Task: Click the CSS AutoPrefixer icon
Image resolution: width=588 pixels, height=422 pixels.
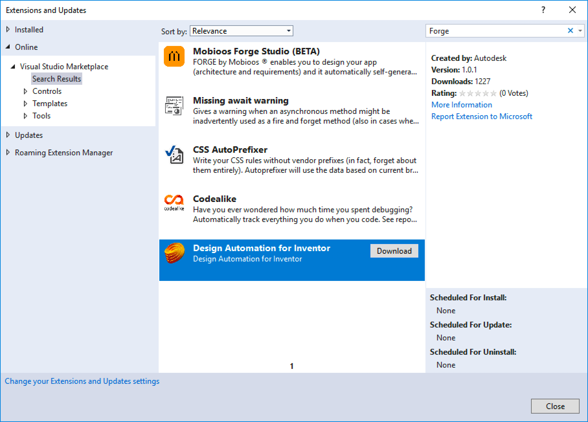Action: coord(174,155)
